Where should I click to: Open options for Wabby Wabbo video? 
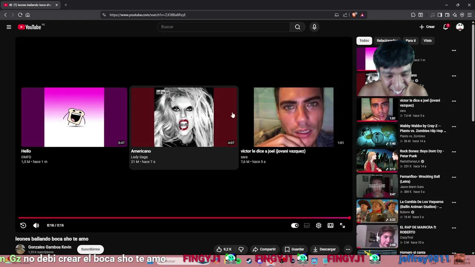(453, 126)
